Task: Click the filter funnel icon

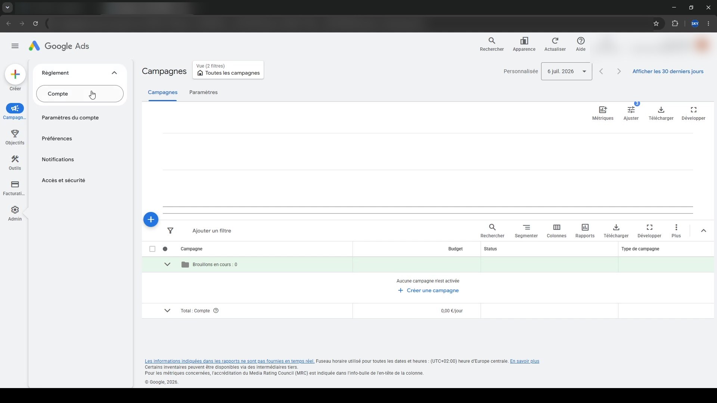Action: pyautogui.click(x=170, y=231)
